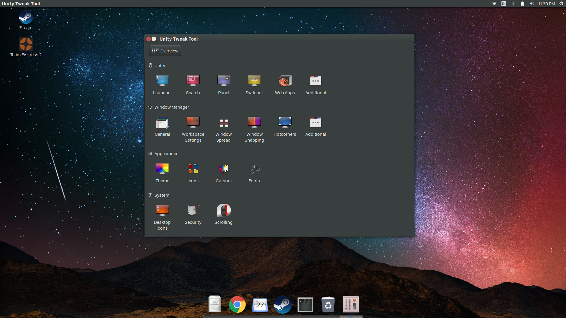Open the Cursors appearance settings
The width and height of the screenshot is (566, 318).
[x=223, y=173]
